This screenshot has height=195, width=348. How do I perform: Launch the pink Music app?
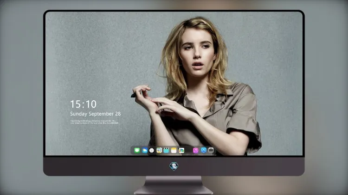click(195, 150)
